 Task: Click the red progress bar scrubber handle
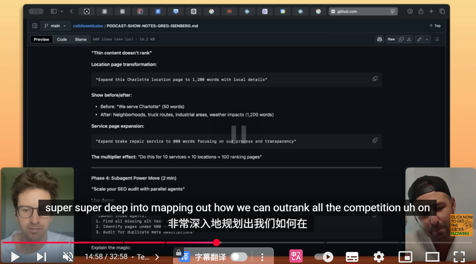click(x=217, y=243)
